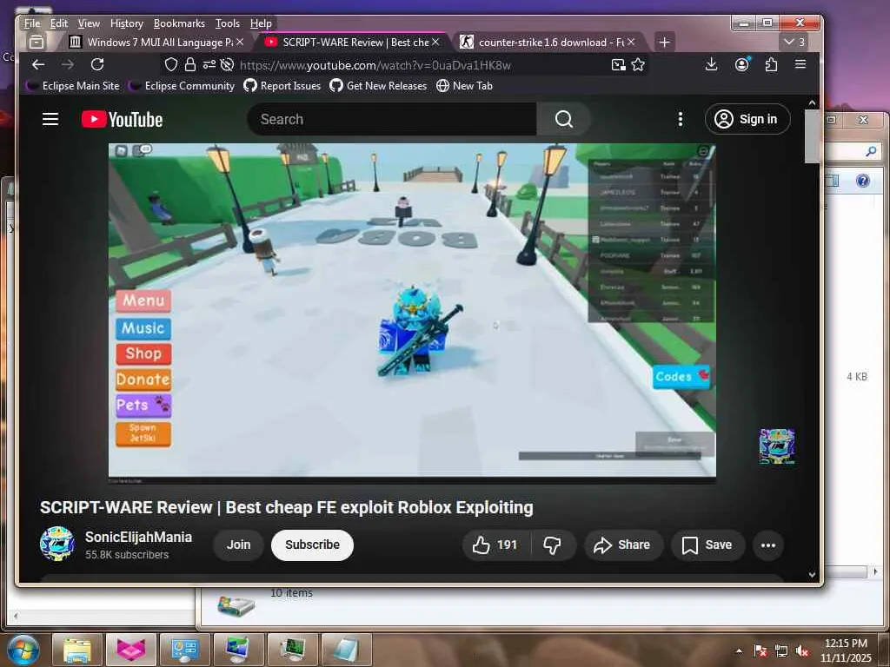Click the Share button
The height and width of the screenshot is (667, 890).
pyautogui.click(x=622, y=545)
